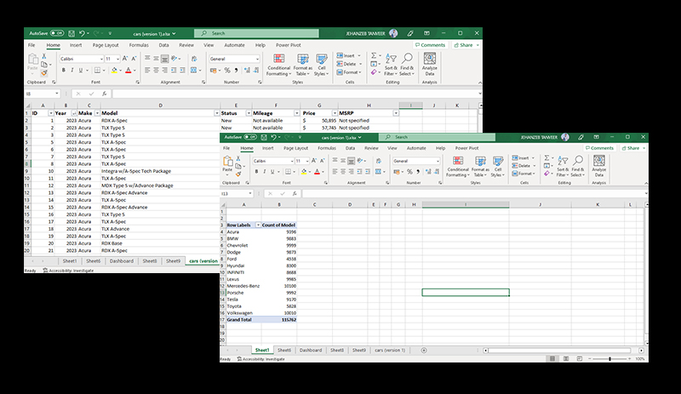Viewport: 681px width, 394px height.
Task: Select Mercedes-Benz row label in pivot table
Action: coord(243,286)
